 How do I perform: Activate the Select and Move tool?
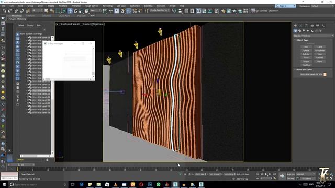pos(70,11)
